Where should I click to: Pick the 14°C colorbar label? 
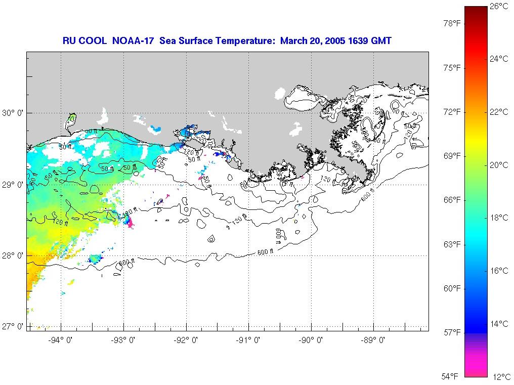tap(499, 324)
